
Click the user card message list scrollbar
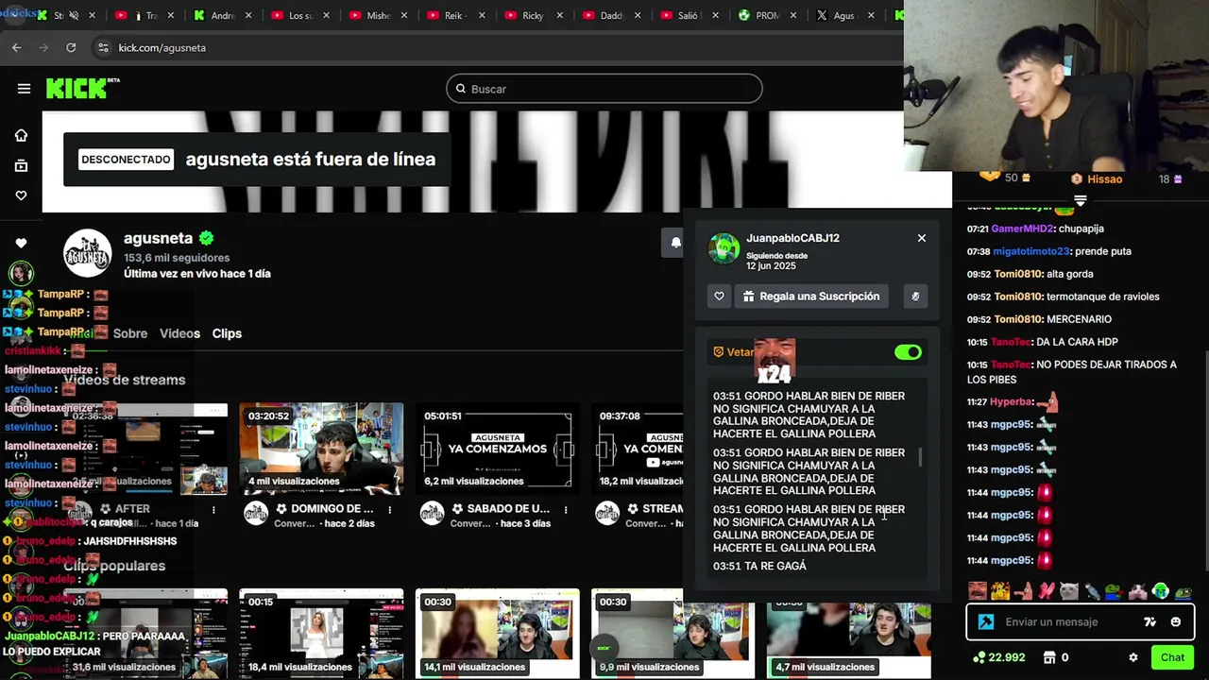click(x=921, y=457)
